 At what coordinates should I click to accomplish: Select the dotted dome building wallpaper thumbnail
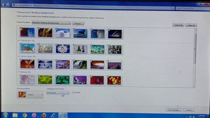click(98, 34)
